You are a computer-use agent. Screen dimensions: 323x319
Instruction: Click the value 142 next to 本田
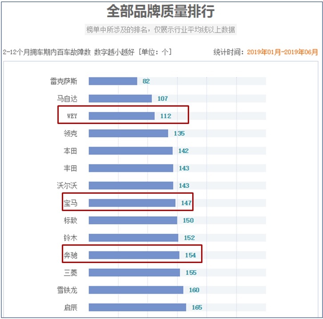click(183, 151)
